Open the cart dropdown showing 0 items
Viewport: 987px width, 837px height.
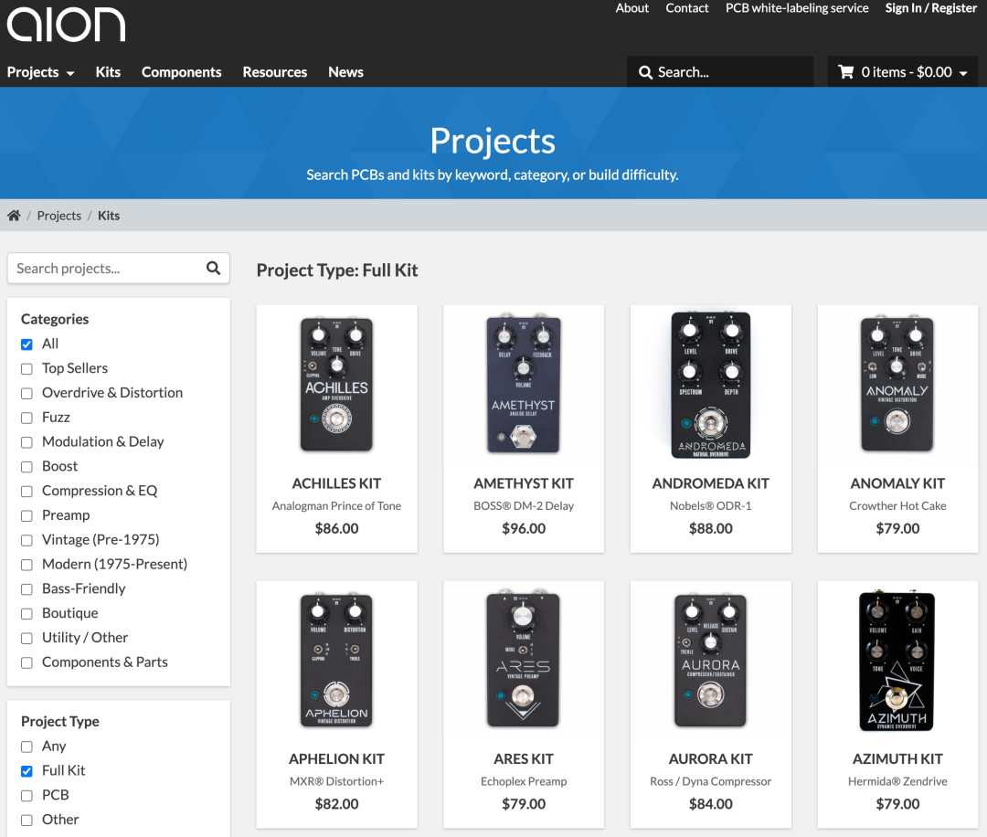coord(903,72)
